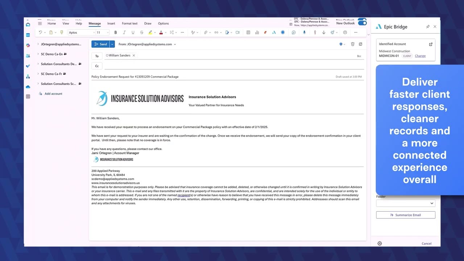Click the microphone dictate icon
Image resolution: width=464 pixels, height=261 pixels.
point(304,33)
